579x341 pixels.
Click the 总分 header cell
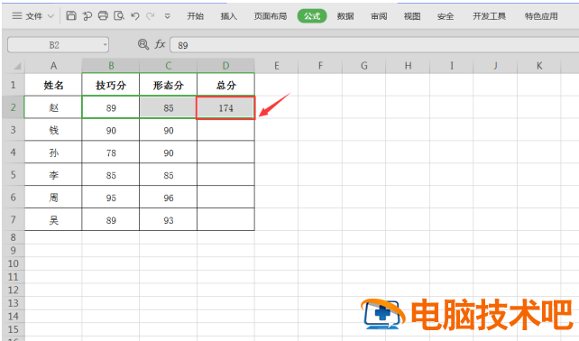click(x=225, y=85)
